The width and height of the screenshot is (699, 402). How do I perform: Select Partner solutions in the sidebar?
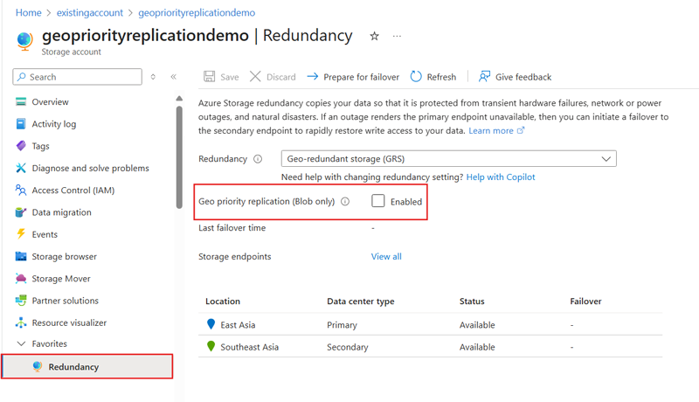coord(65,301)
